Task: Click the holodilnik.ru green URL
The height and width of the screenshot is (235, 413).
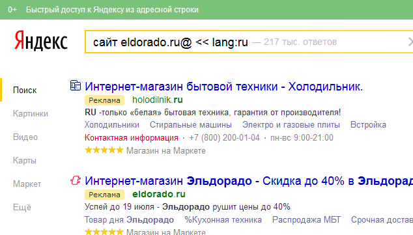Action: click(x=158, y=100)
